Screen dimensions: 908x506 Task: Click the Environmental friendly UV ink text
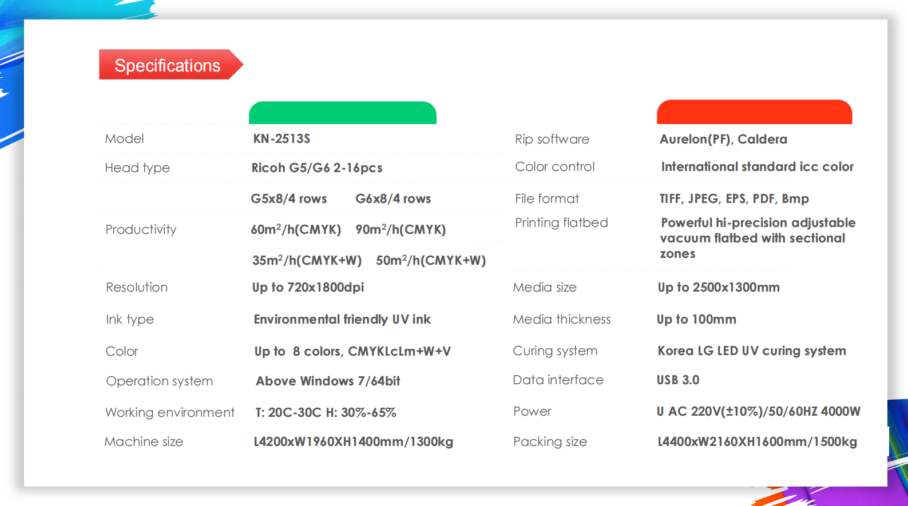coord(342,320)
